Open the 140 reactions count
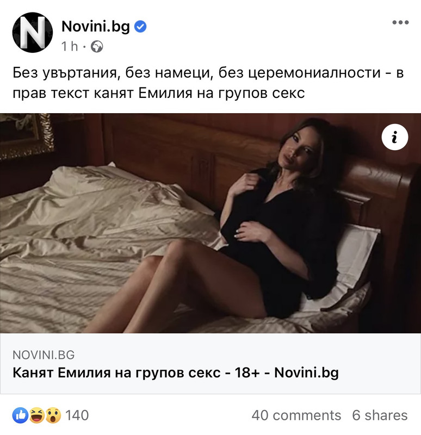Viewport: 421px width, 435px height. (x=77, y=415)
